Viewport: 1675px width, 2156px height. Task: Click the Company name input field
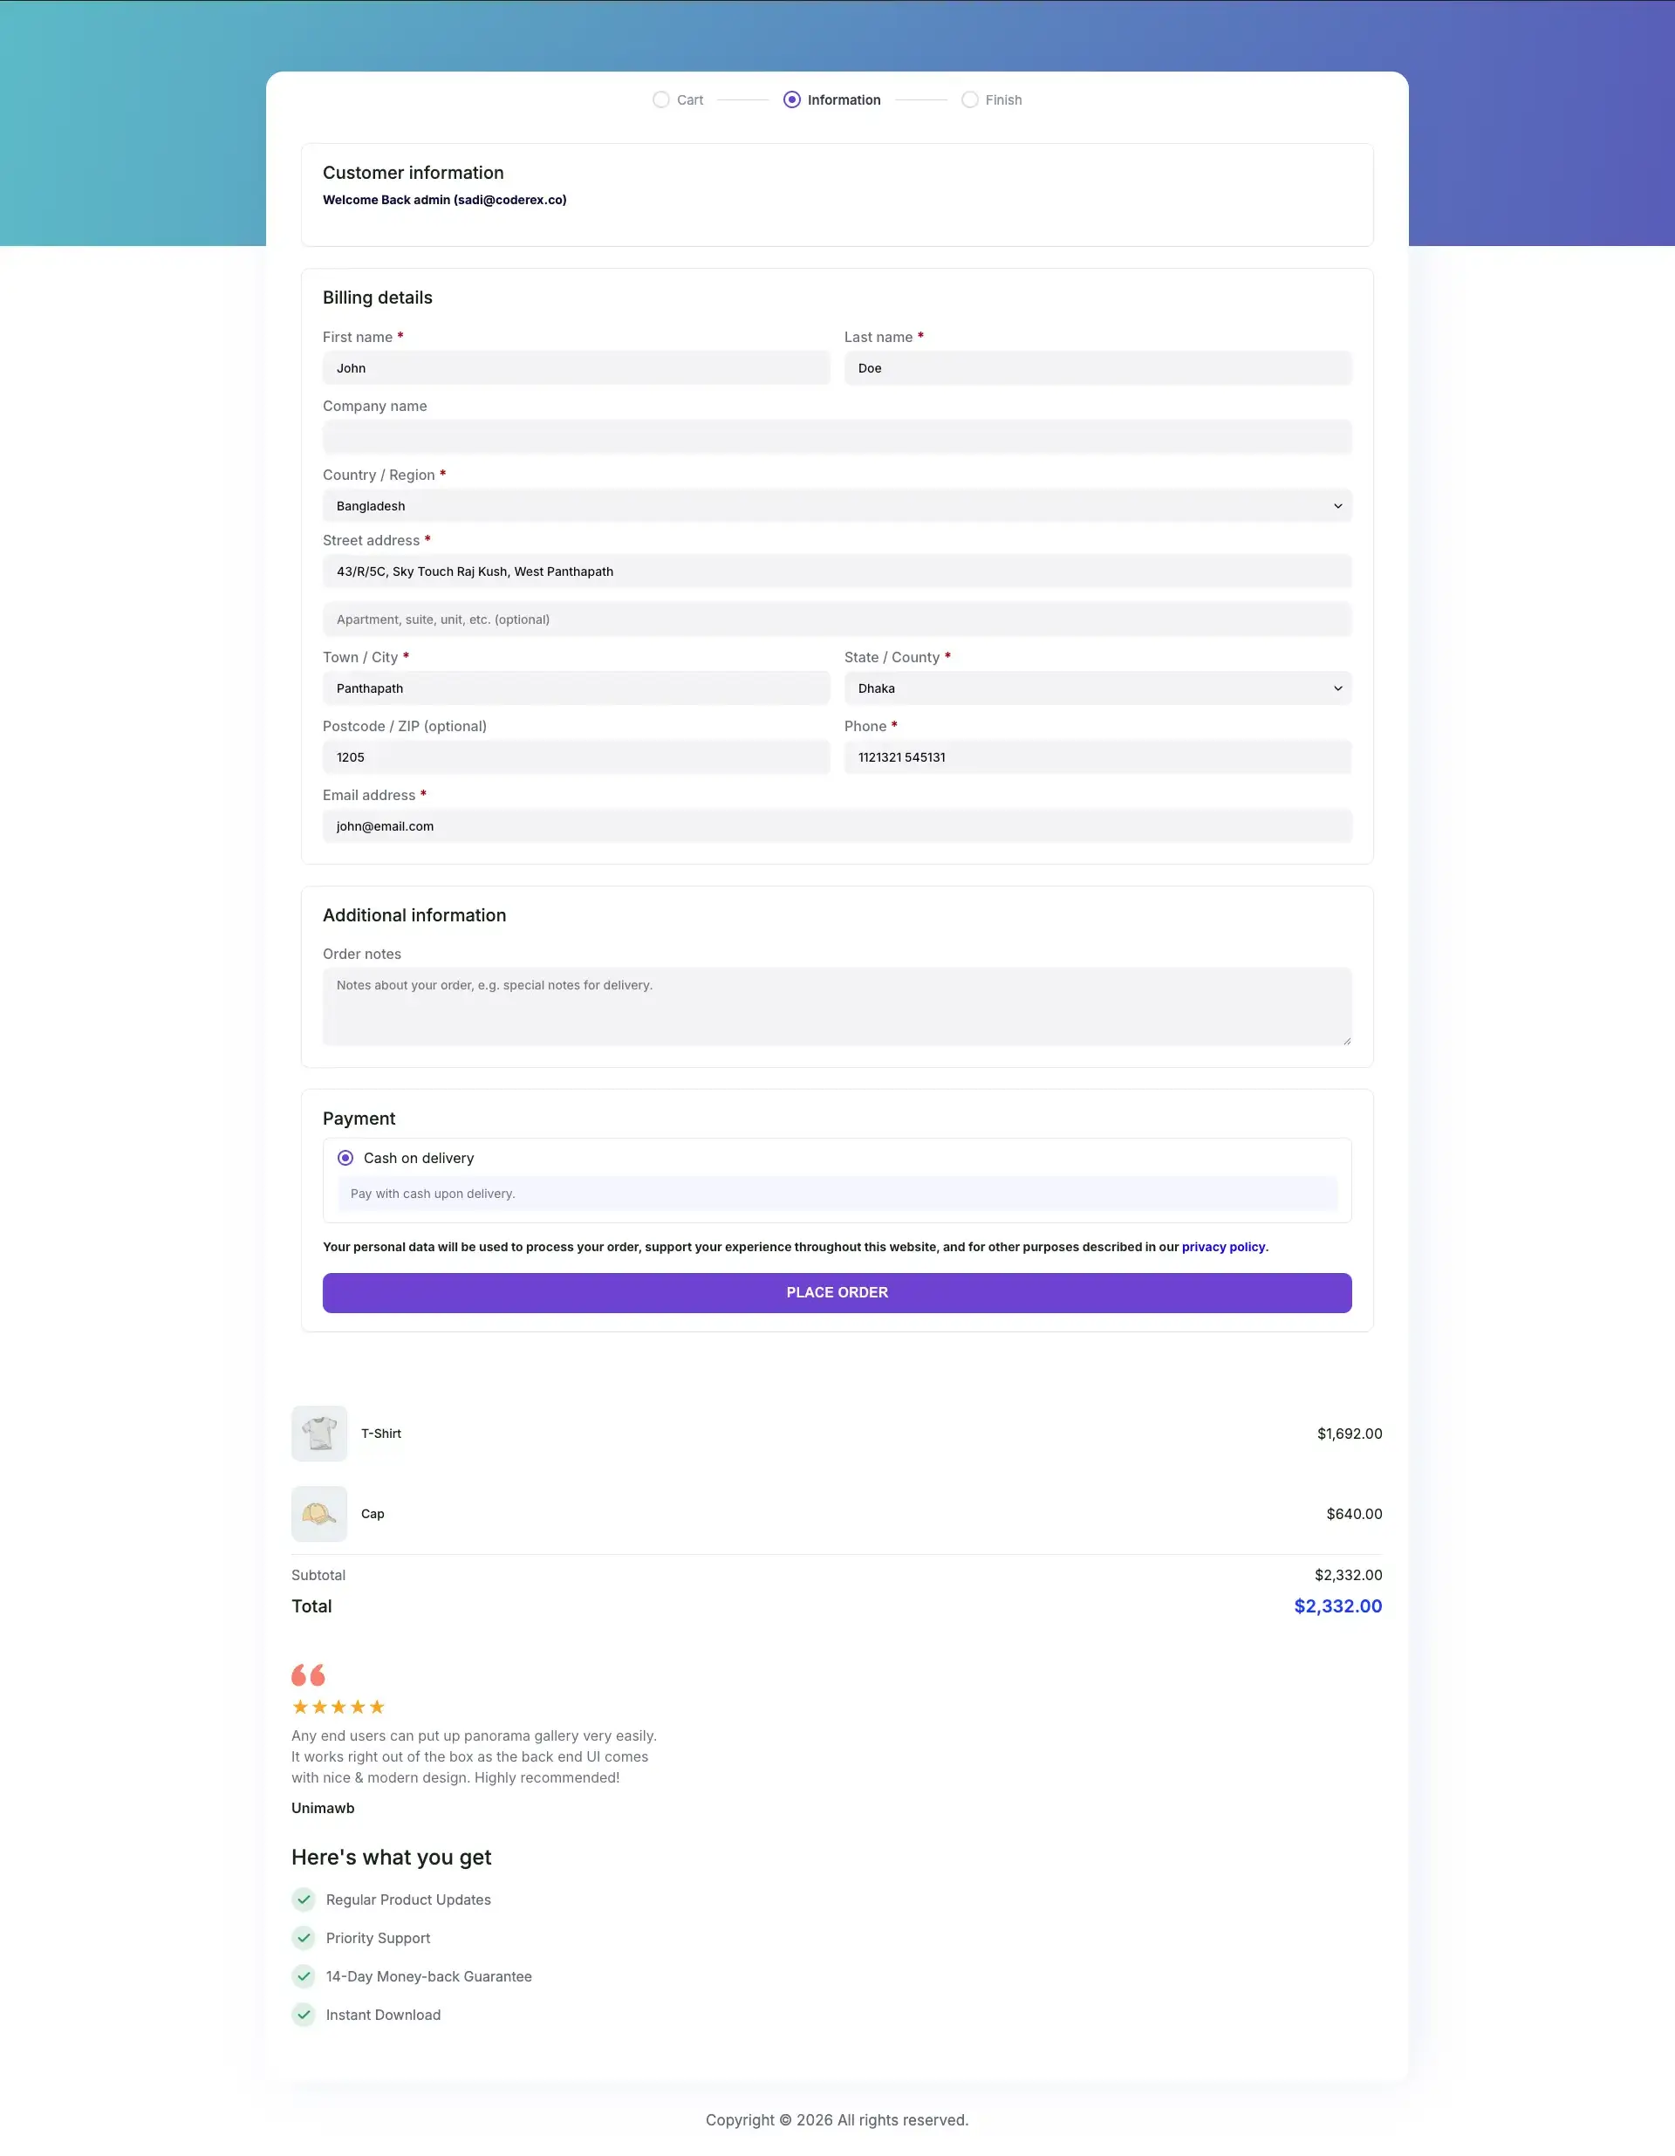(836, 436)
